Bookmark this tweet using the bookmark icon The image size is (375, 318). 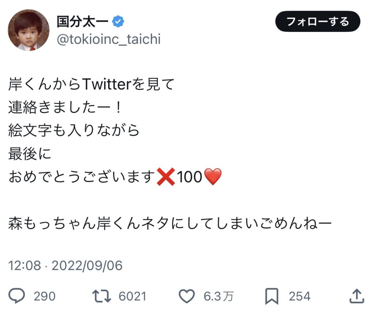272,296
